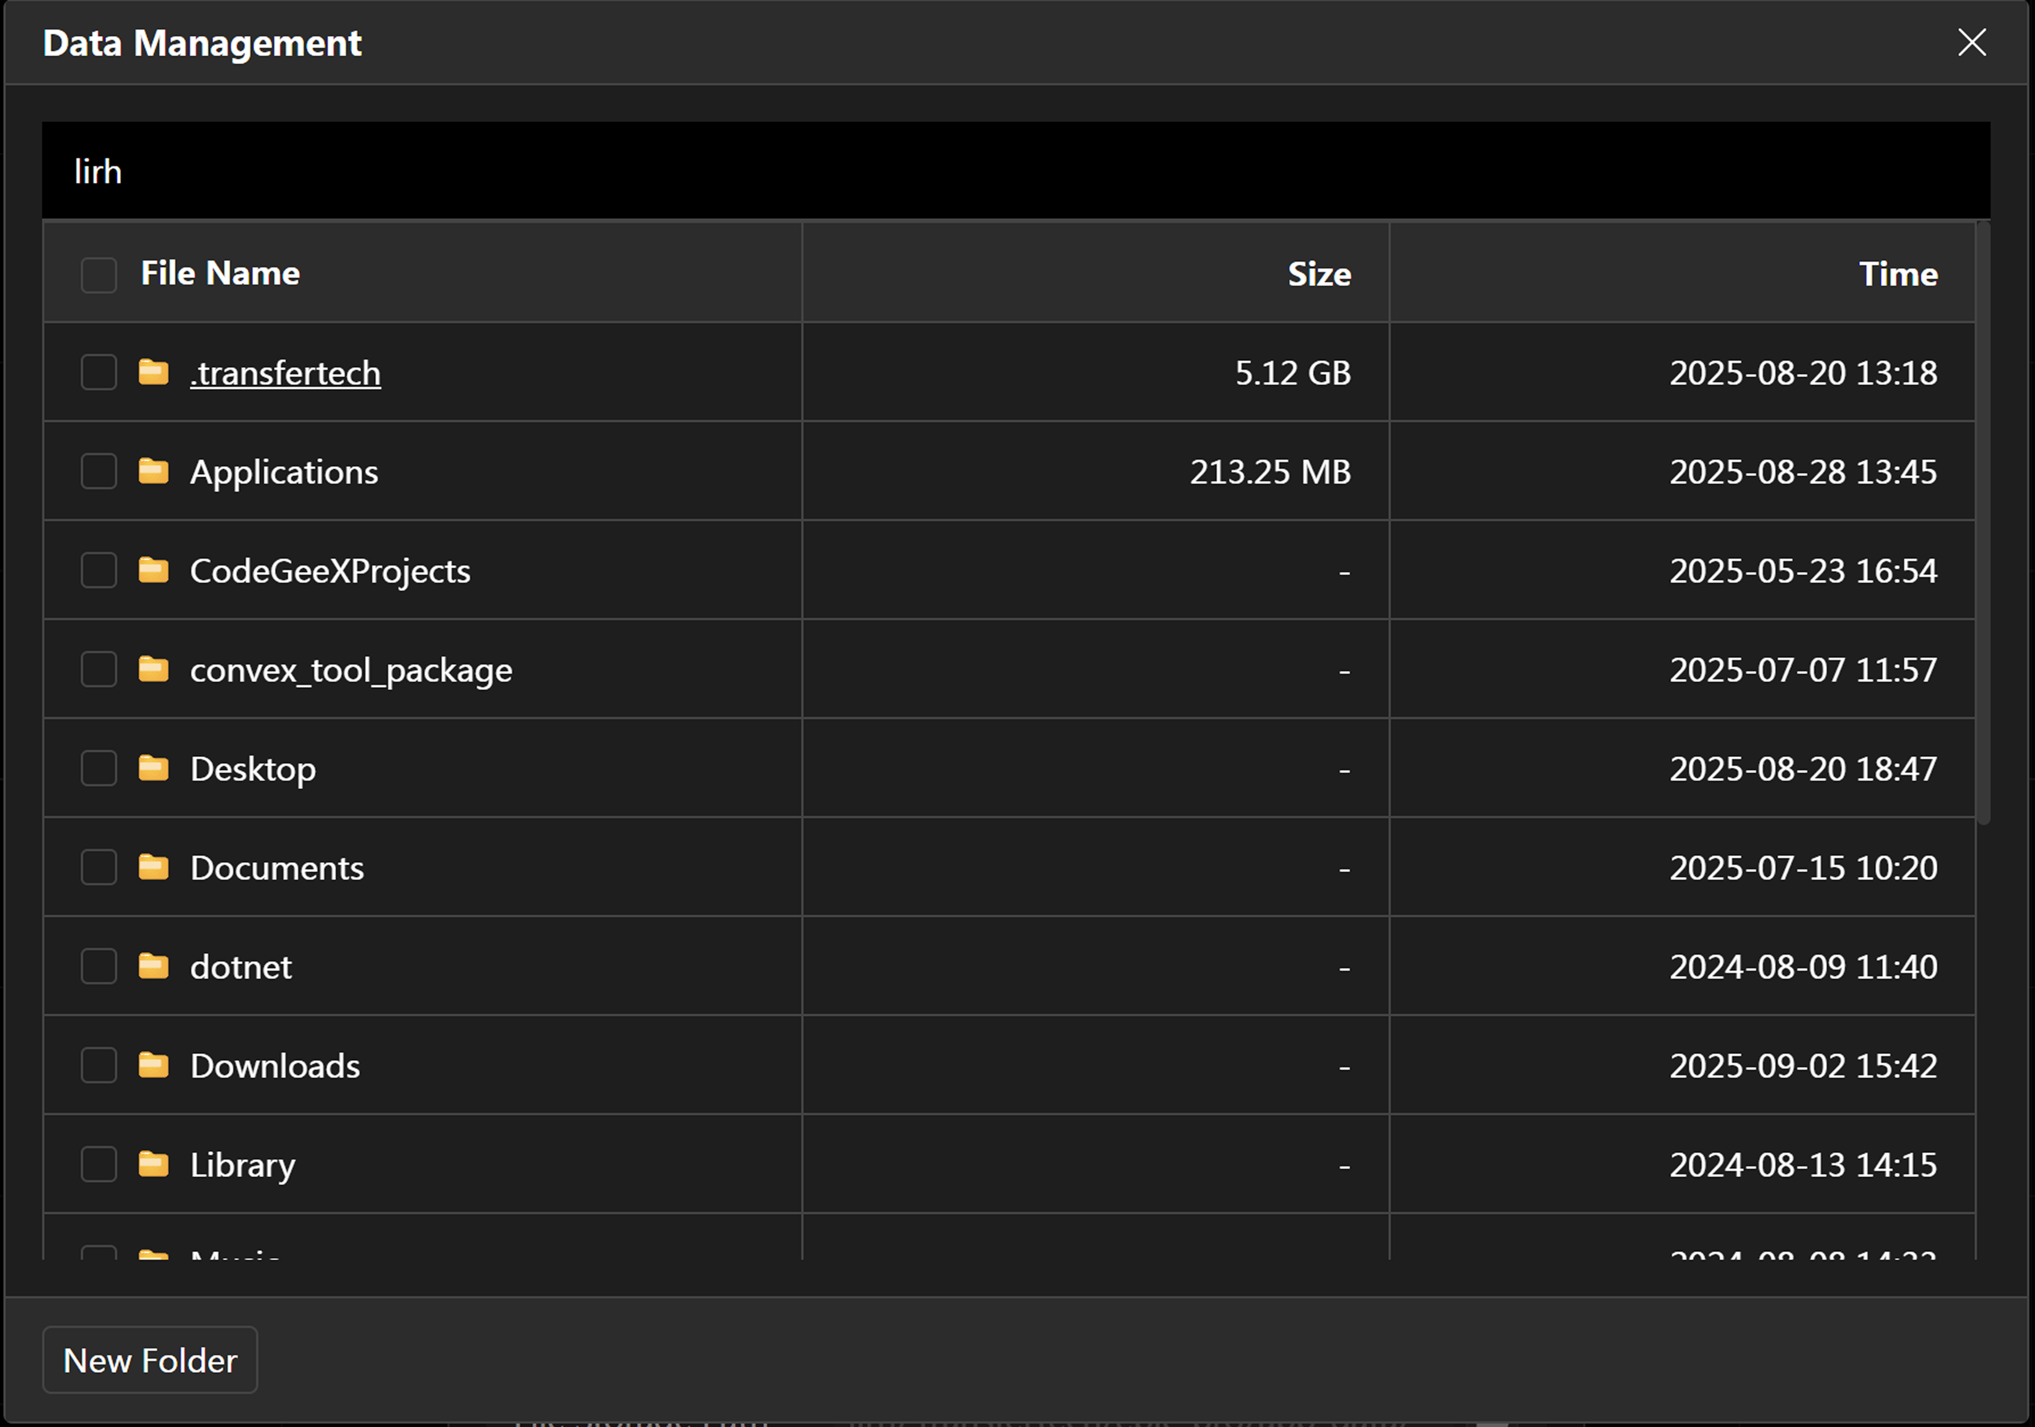This screenshot has height=1427, width=2035.
Task: Click the .transfertech folder icon
Action: 153,372
